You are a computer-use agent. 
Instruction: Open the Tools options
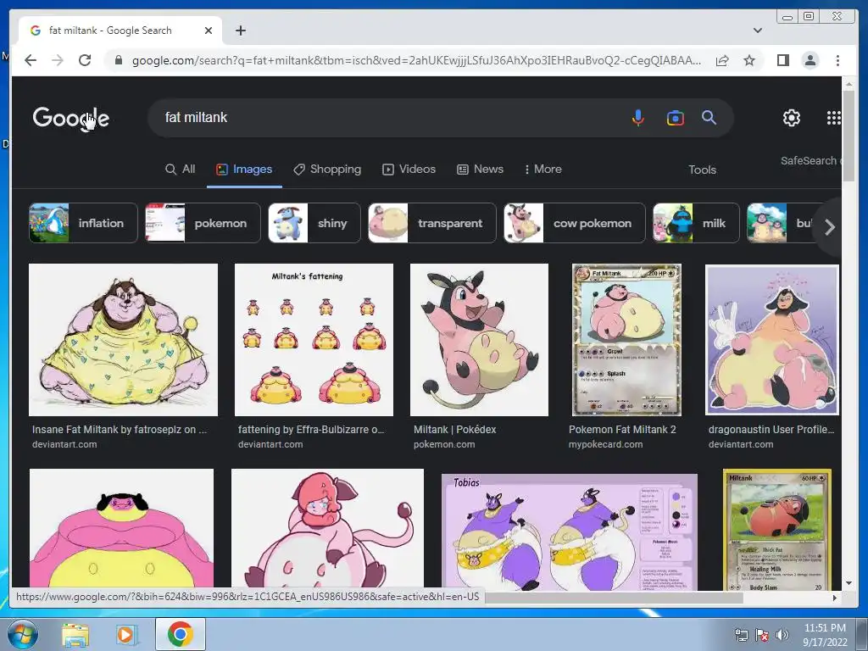coord(702,170)
